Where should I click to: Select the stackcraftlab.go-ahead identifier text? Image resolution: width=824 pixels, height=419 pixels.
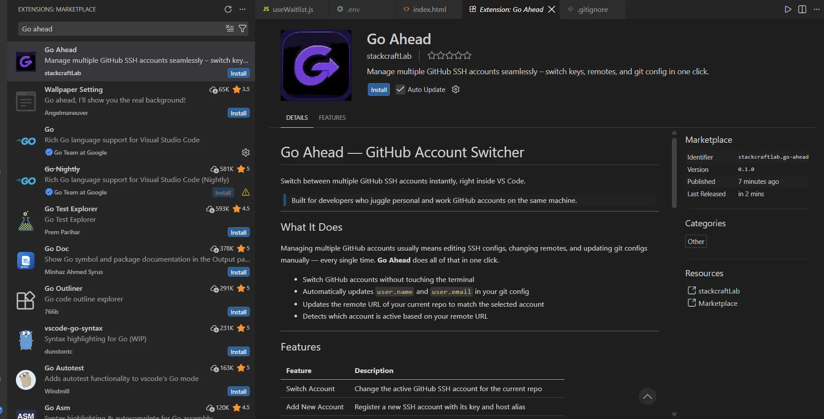(x=773, y=157)
